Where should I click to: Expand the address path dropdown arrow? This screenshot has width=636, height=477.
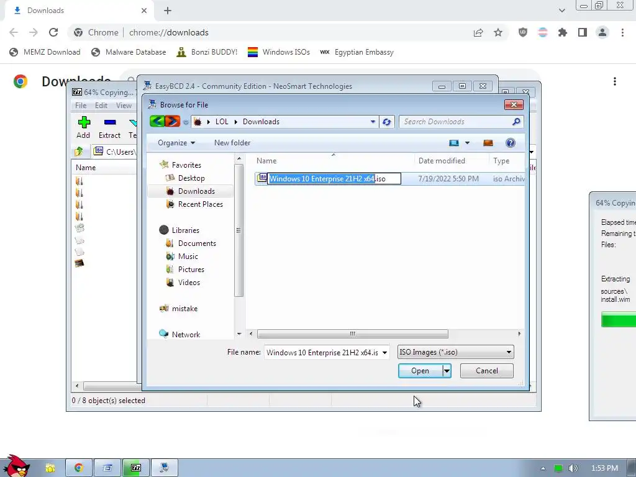pos(373,122)
